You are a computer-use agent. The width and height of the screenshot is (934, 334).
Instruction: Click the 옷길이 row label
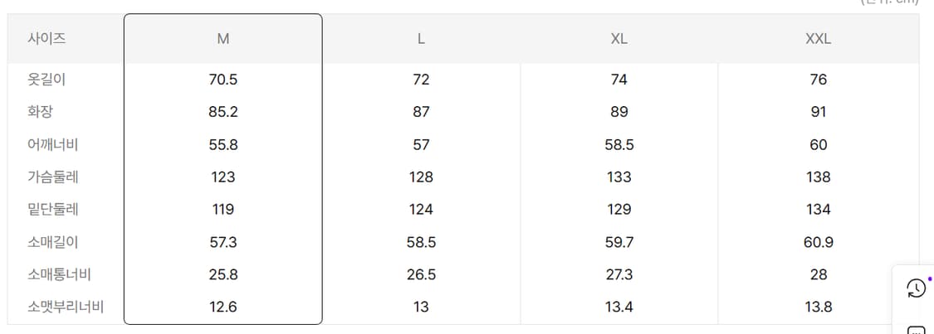tap(46, 80)
